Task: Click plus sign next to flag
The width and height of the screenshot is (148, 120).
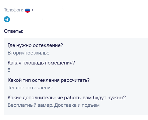Action: (33, 10)
